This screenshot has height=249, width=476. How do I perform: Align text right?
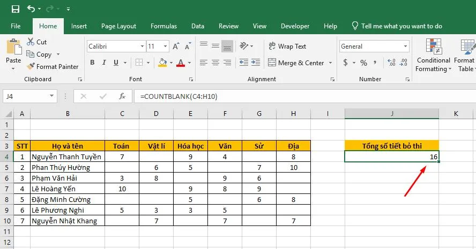[227, 63]
